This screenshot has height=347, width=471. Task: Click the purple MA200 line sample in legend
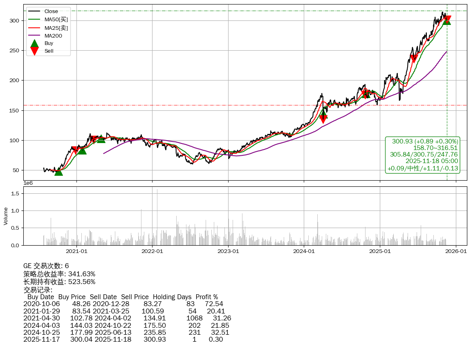(x=35, y=36)
